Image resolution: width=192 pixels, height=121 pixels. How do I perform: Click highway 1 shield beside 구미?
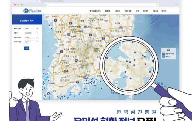(x=103, y=38)
